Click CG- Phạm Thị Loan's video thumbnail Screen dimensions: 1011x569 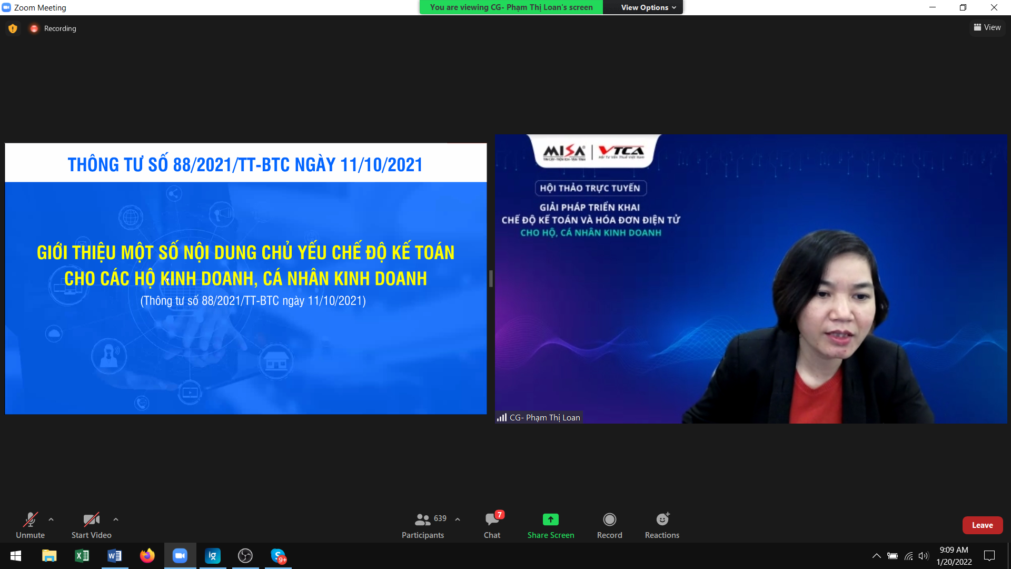coord(750,279)
